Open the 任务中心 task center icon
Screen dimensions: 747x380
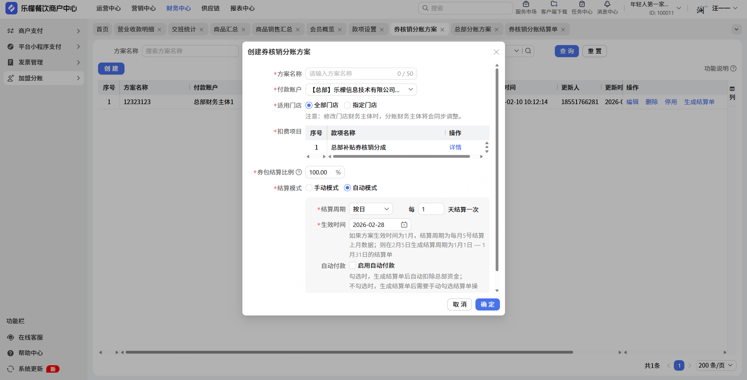pyautogui.click(x=582, y=5)
